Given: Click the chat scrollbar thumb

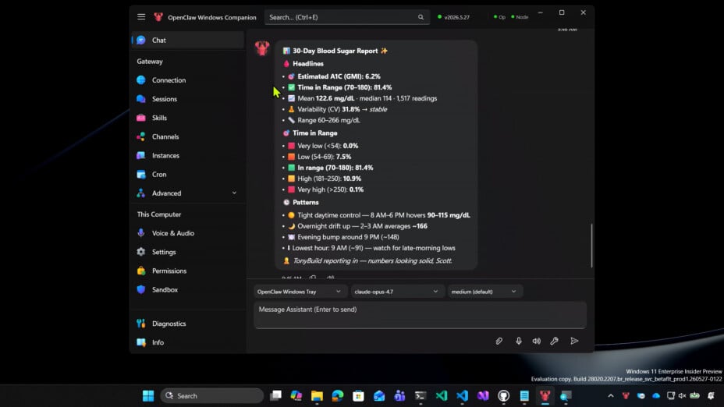Looking at the screenshot, I should coord(591,246).
